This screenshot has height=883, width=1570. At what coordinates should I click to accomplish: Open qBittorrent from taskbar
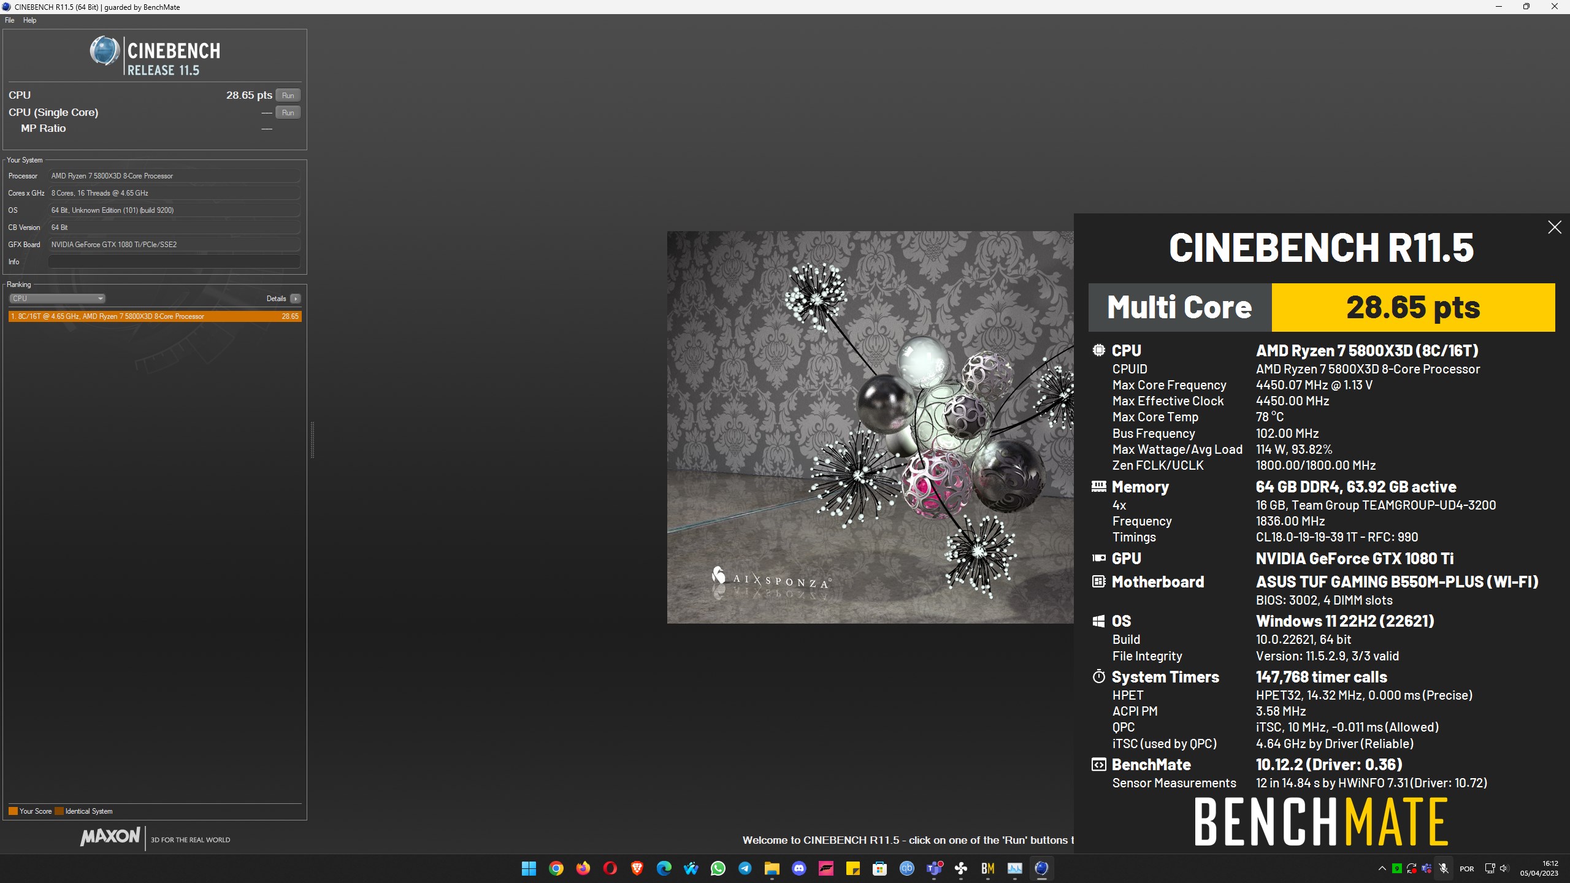(906, 868)
